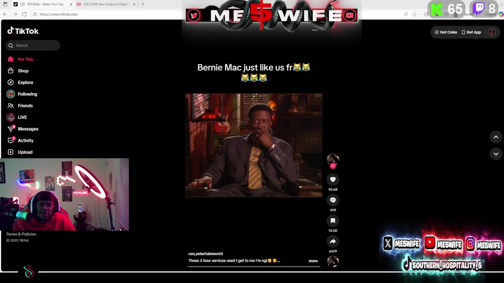Open the profile avatar in top right
This screenshot has width=504, height=283.
tap(492, 32)
